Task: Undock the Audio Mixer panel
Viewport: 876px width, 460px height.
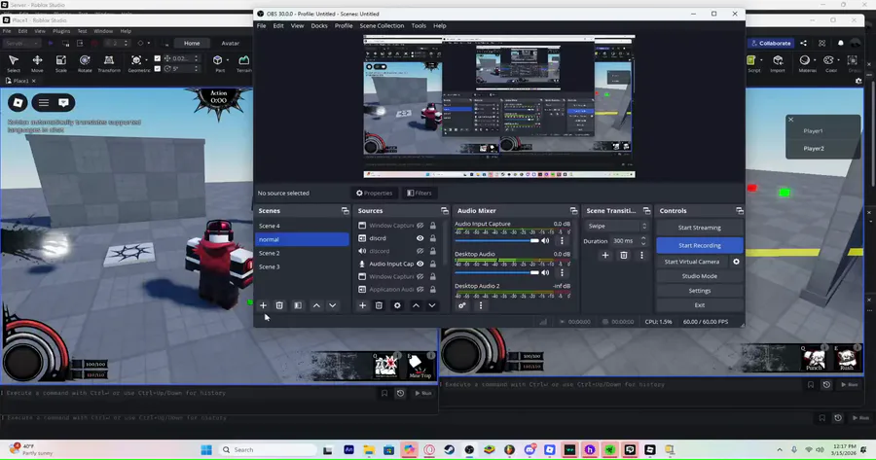Action: (573, 210)
